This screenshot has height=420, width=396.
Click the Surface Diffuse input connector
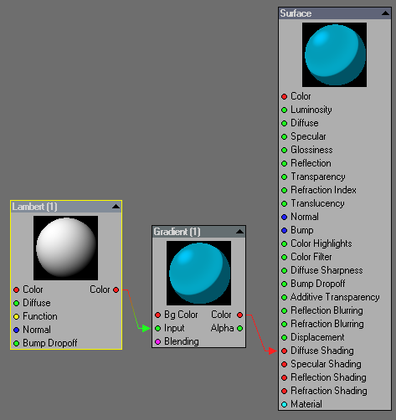click(284, 123)
